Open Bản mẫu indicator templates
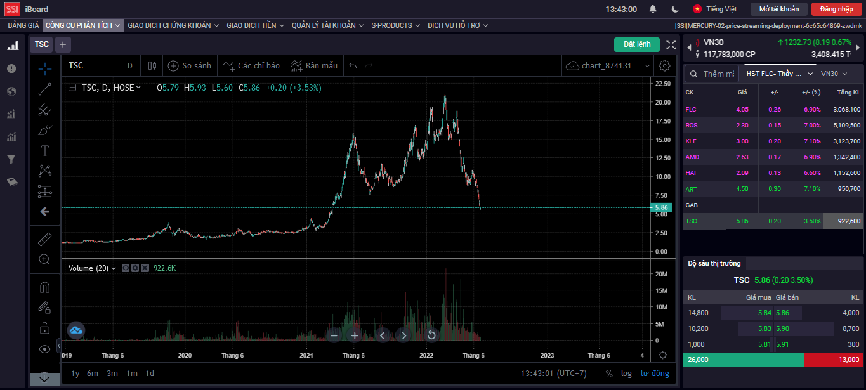 point(314,65)
